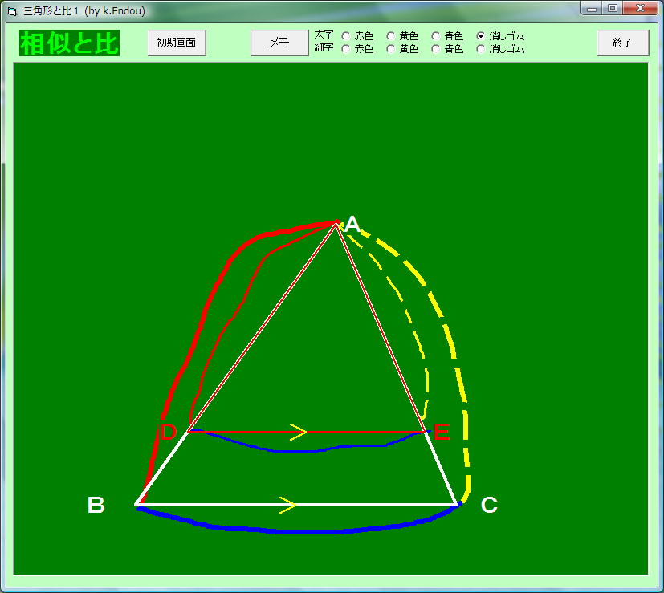Screen dimensions: 664x593
Task: Click the yellow arrow on segment BC
Action: (288, 505)
